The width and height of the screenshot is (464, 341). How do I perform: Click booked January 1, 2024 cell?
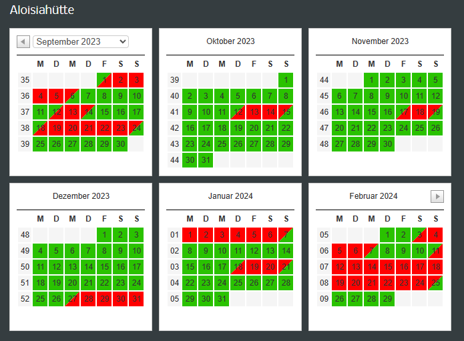point(190,235)
